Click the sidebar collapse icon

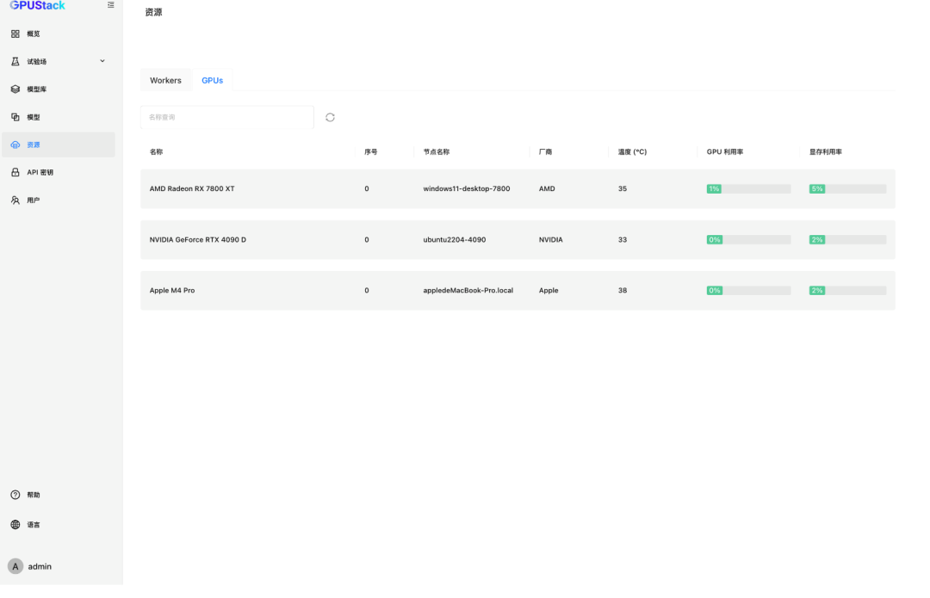(110, 5)
